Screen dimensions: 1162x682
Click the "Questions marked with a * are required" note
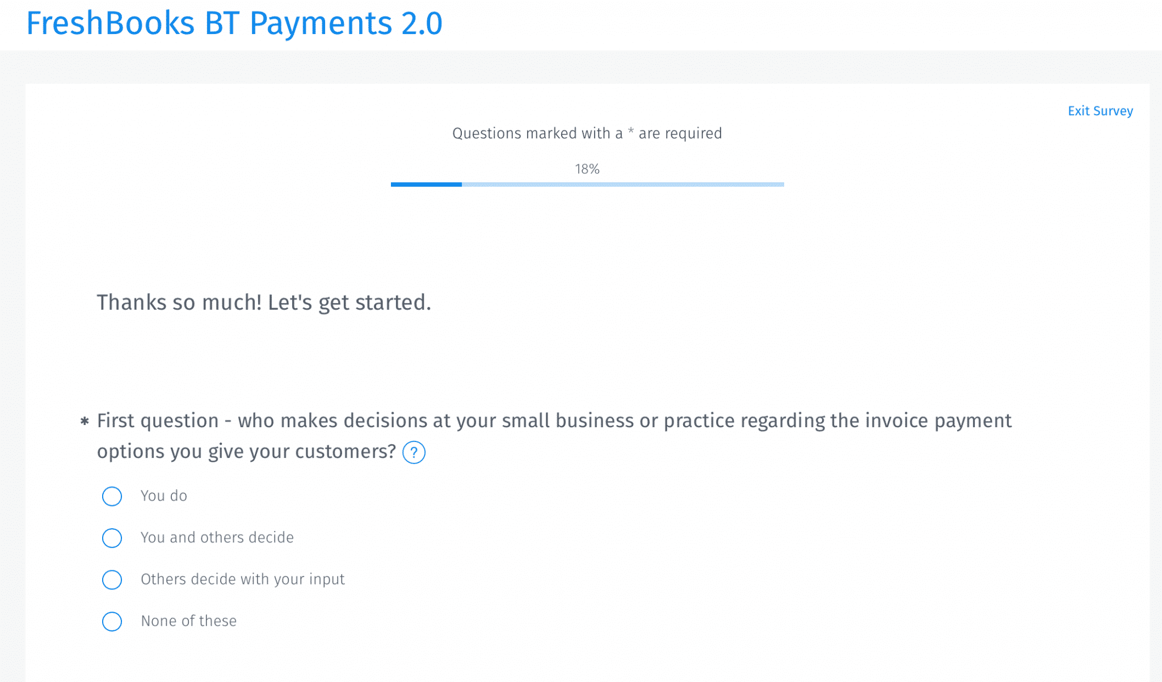click(x=587, y=133)
